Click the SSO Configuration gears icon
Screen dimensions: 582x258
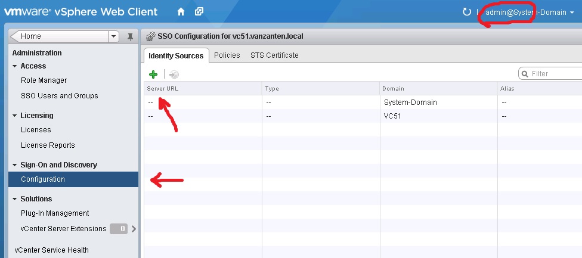coord(151,36)
